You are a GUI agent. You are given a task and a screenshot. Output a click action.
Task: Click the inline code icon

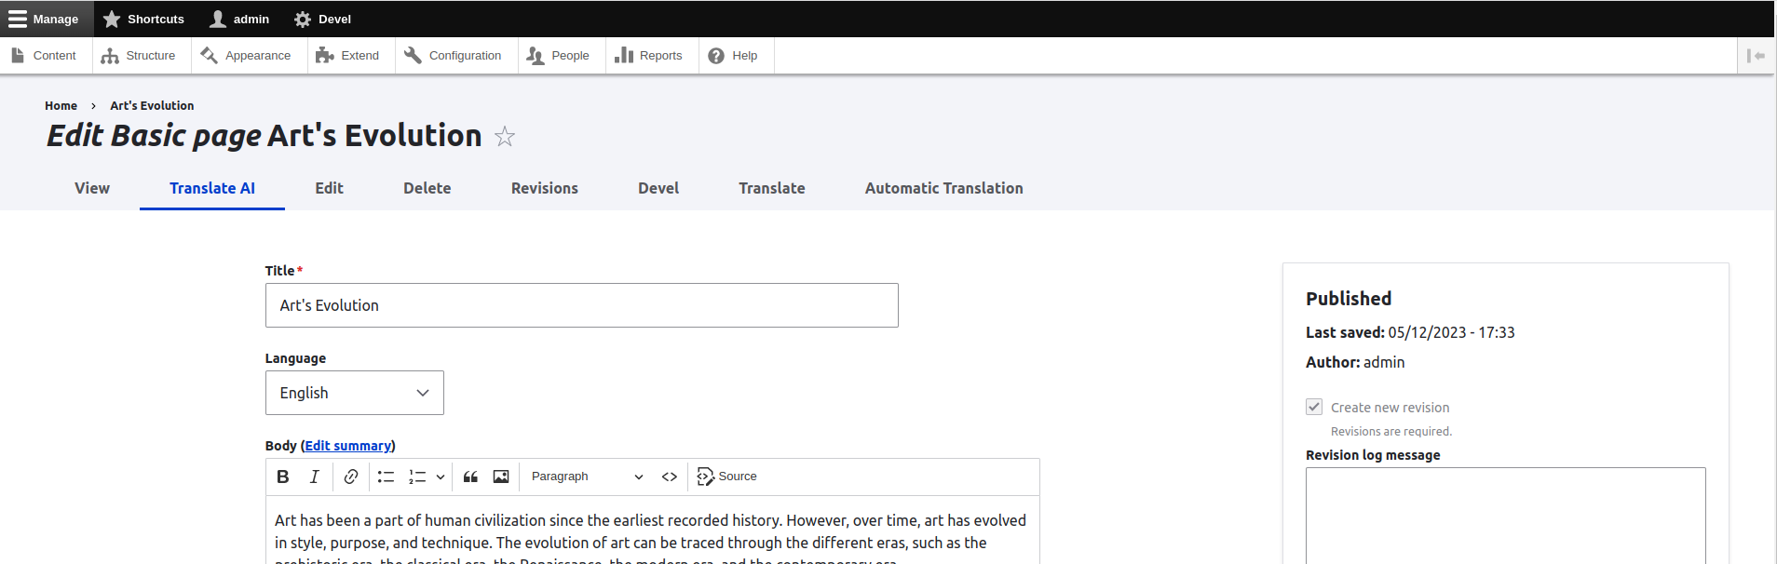pyautogui.click(x=669, y=477)
